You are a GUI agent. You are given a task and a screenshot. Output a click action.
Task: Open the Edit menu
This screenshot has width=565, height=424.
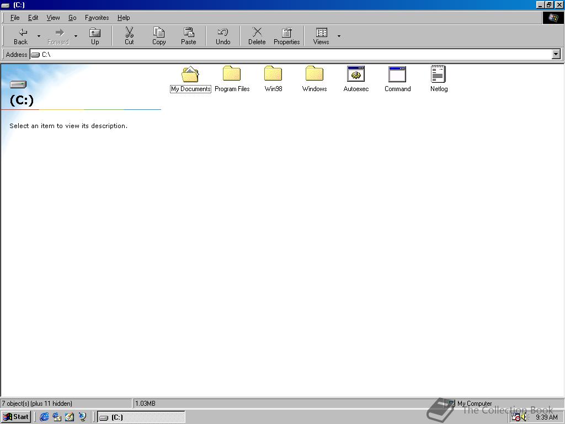point(33,18)
